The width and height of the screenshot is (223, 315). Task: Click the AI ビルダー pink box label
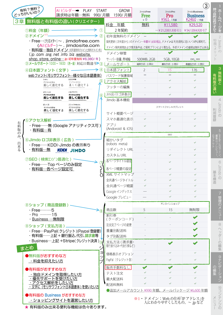click(x=66, y=11)
